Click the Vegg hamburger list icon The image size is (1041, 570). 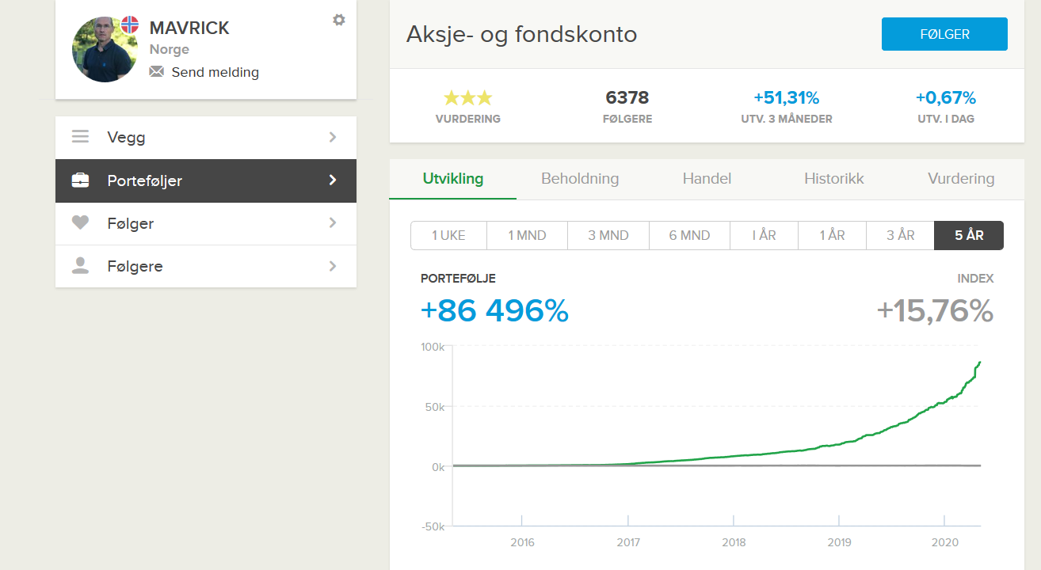tap(80, 137)
